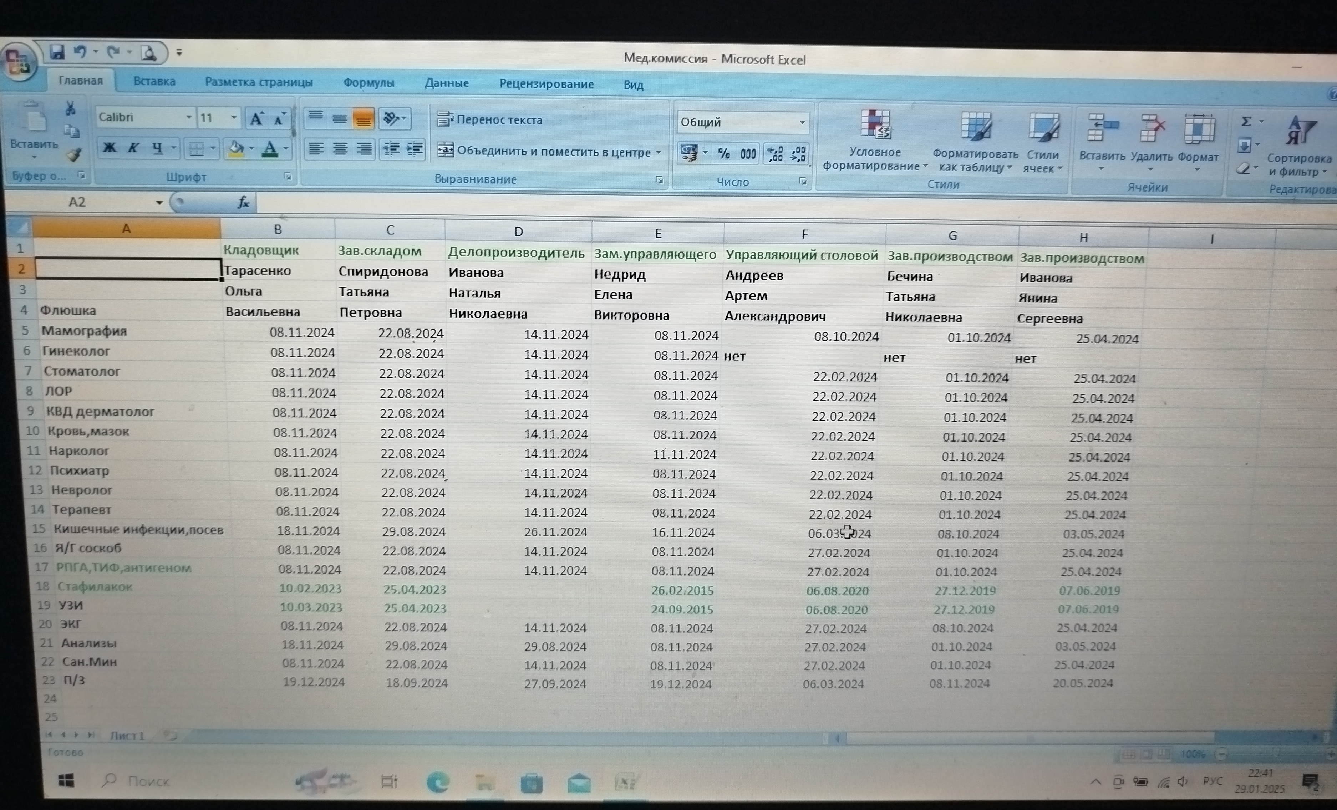Screen dimensions: 1337x810
Task: Open the Данные tab
Action: pyautogui.click(x=446, y=84)
